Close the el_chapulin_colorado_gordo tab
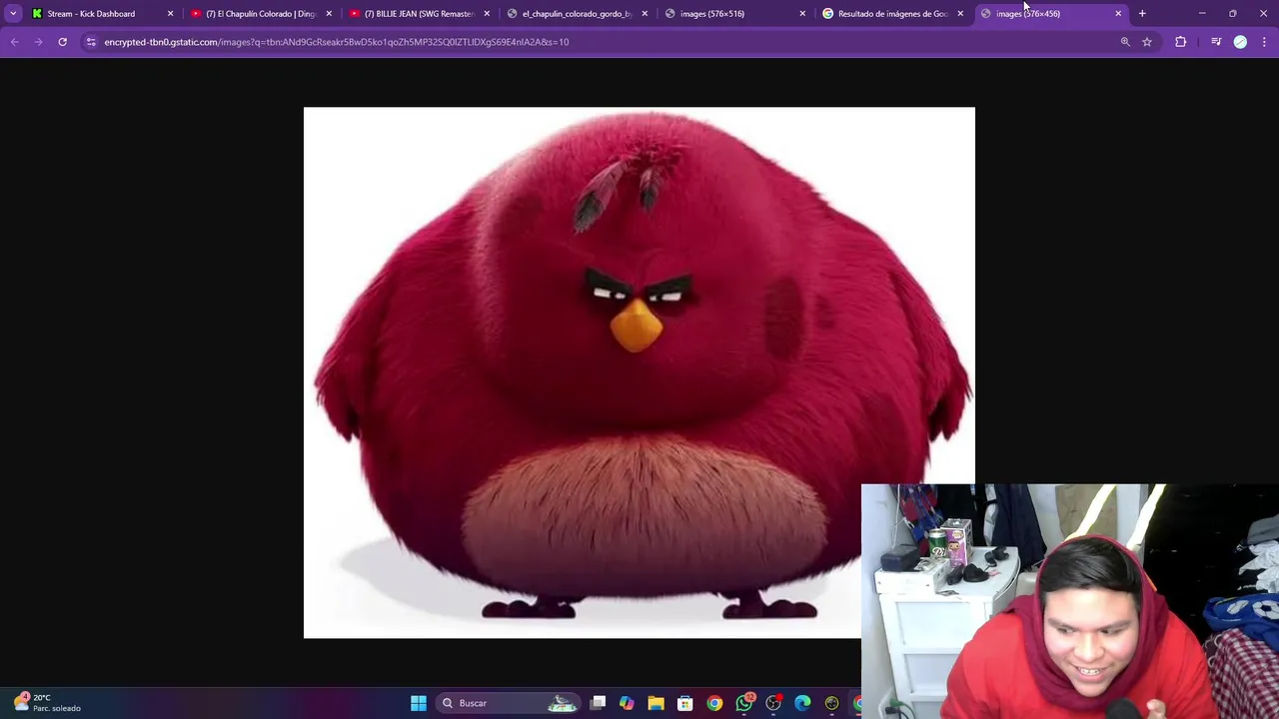 click(644, 14)
